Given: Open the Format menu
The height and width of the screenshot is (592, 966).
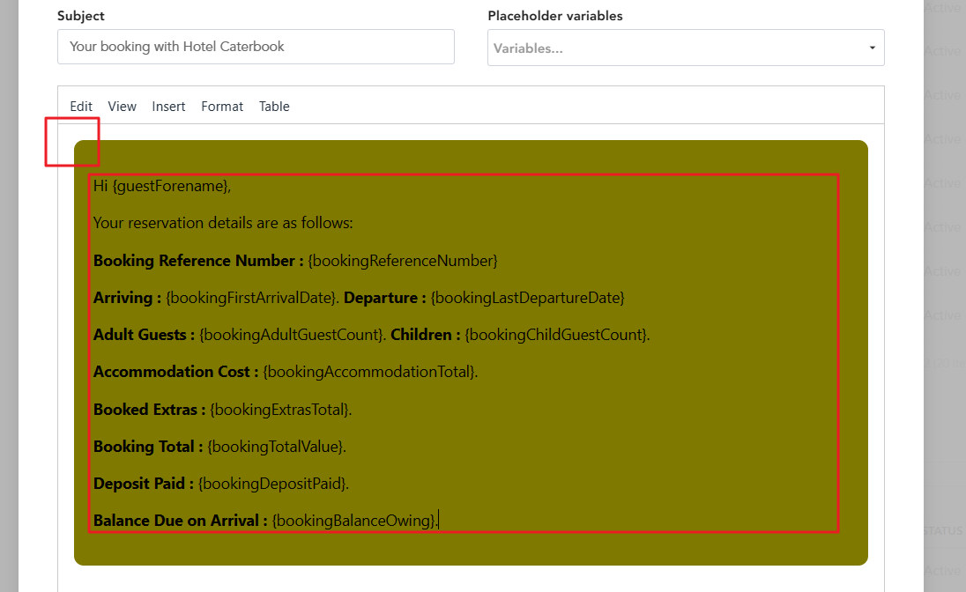Looking at the screenshot, I should [x=222, y=107].
